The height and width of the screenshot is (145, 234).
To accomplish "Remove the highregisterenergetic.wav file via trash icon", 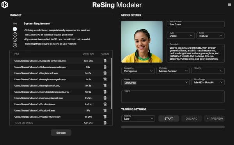I will [105, 67].
